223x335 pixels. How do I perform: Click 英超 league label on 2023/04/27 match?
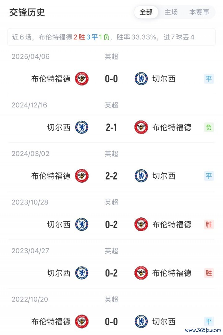pos(111,251)
